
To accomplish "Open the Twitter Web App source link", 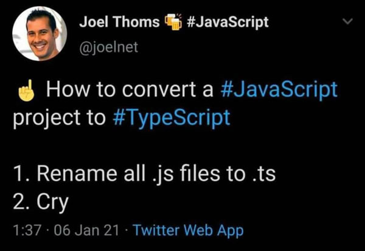I will click(x=189, y=231).
